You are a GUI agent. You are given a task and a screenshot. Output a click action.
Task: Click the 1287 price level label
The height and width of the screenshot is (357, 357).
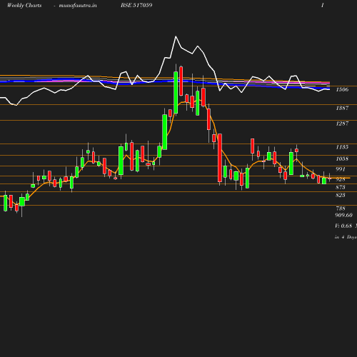(x=342, y=124)
